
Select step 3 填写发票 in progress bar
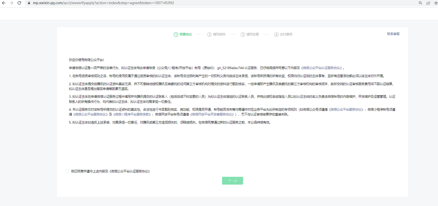pyautogui.click(x=250, y=34)
